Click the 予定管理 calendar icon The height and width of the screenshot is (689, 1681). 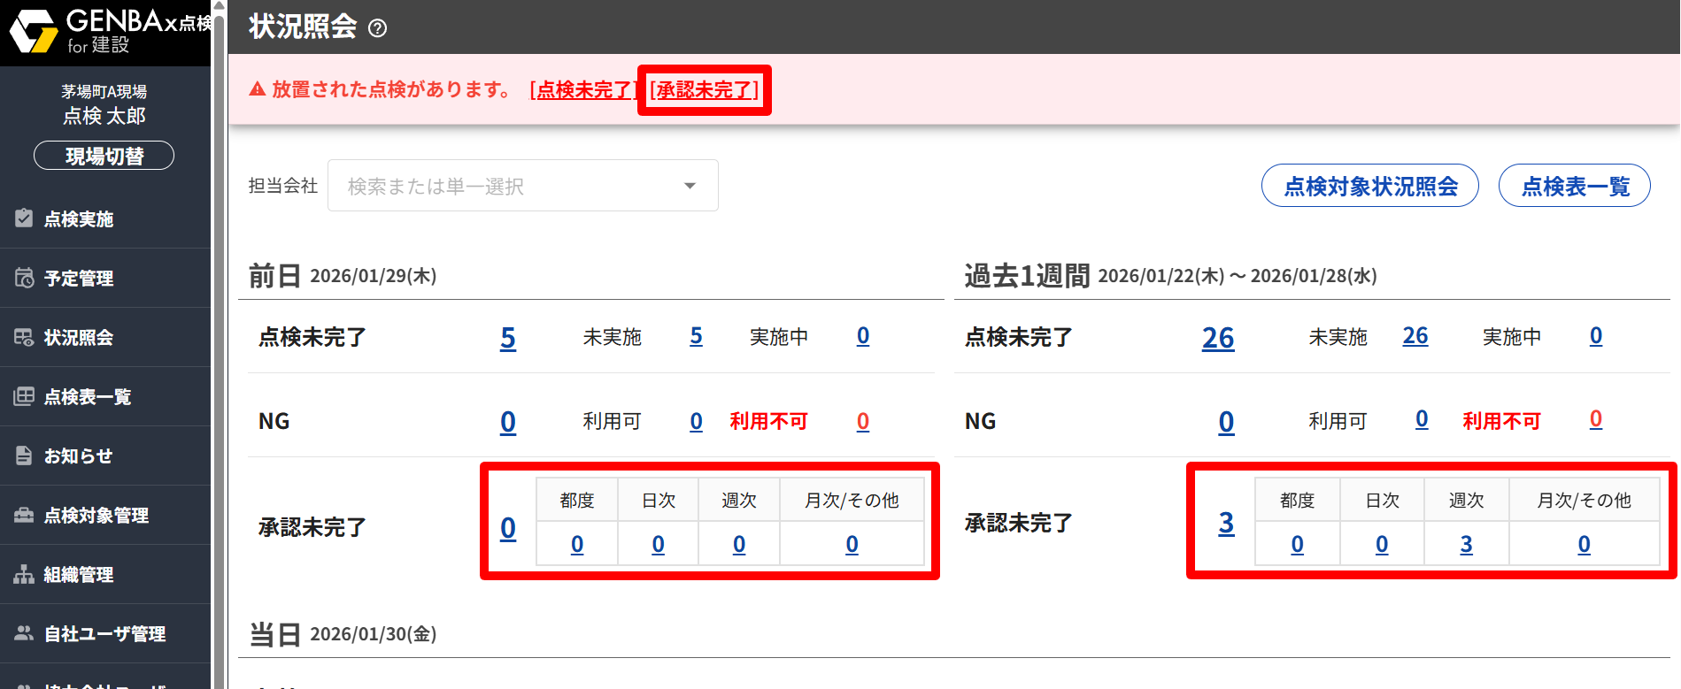pos(24,278)
